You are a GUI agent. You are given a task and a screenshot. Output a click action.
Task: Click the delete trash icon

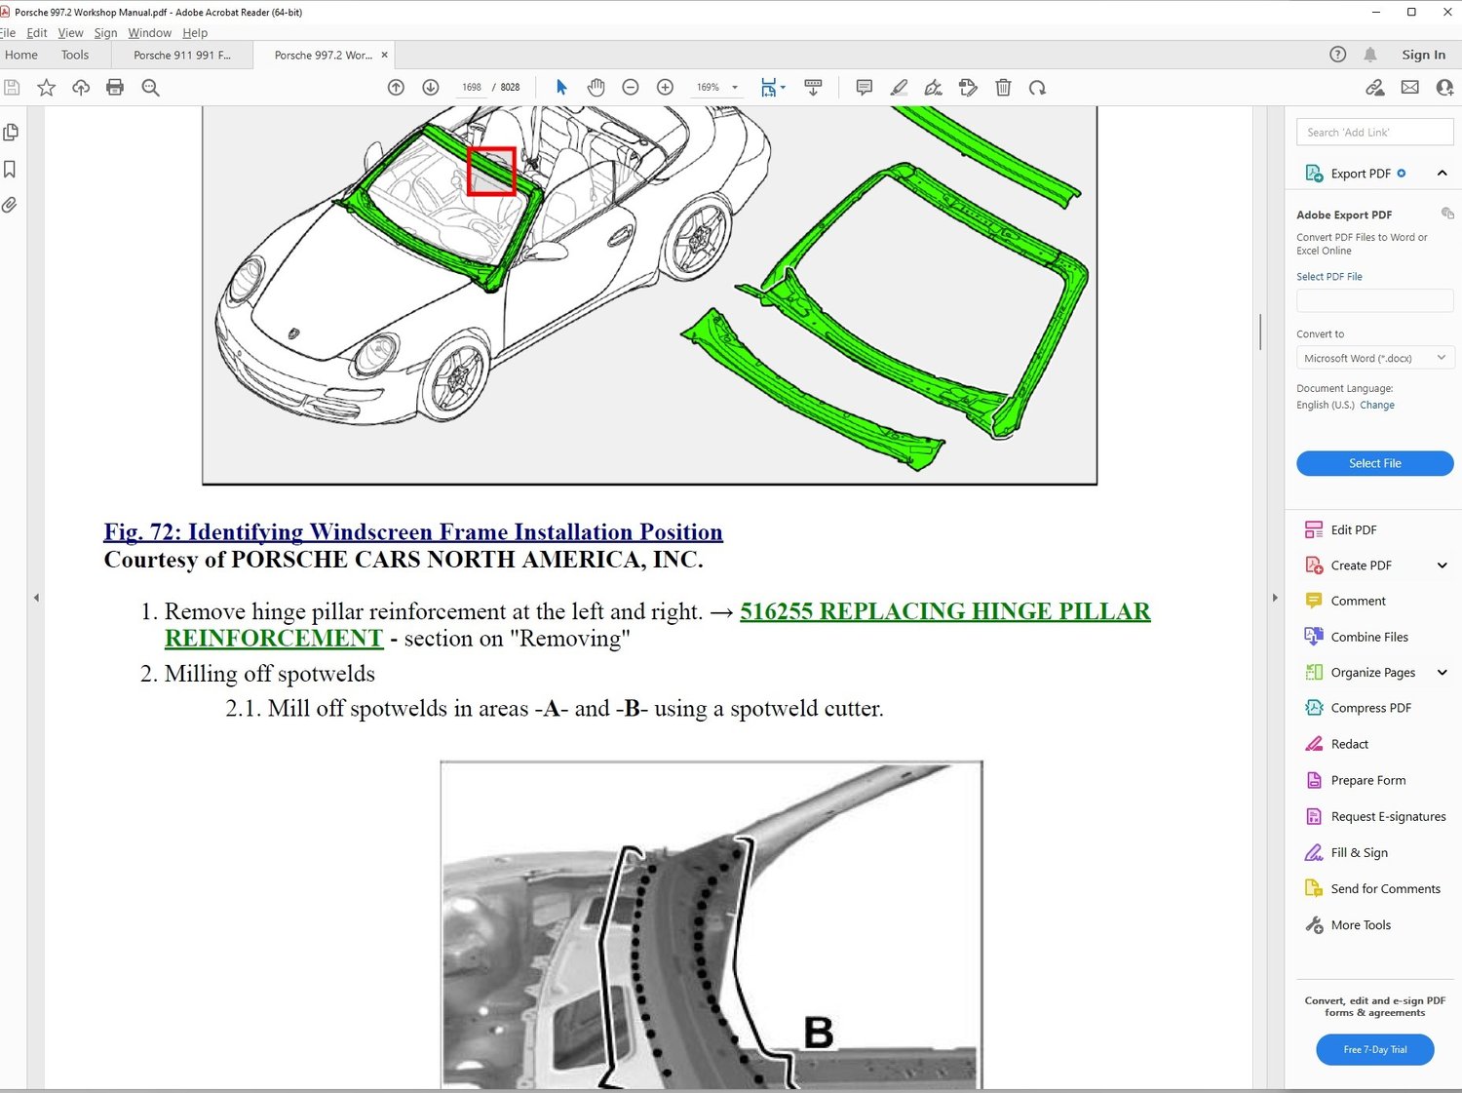click(1003, 88)
